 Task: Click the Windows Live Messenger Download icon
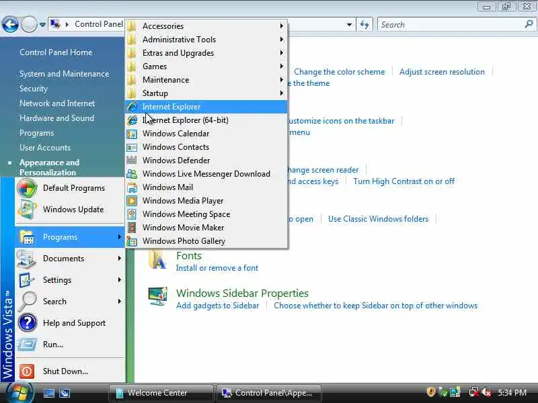tap(132, 174)
